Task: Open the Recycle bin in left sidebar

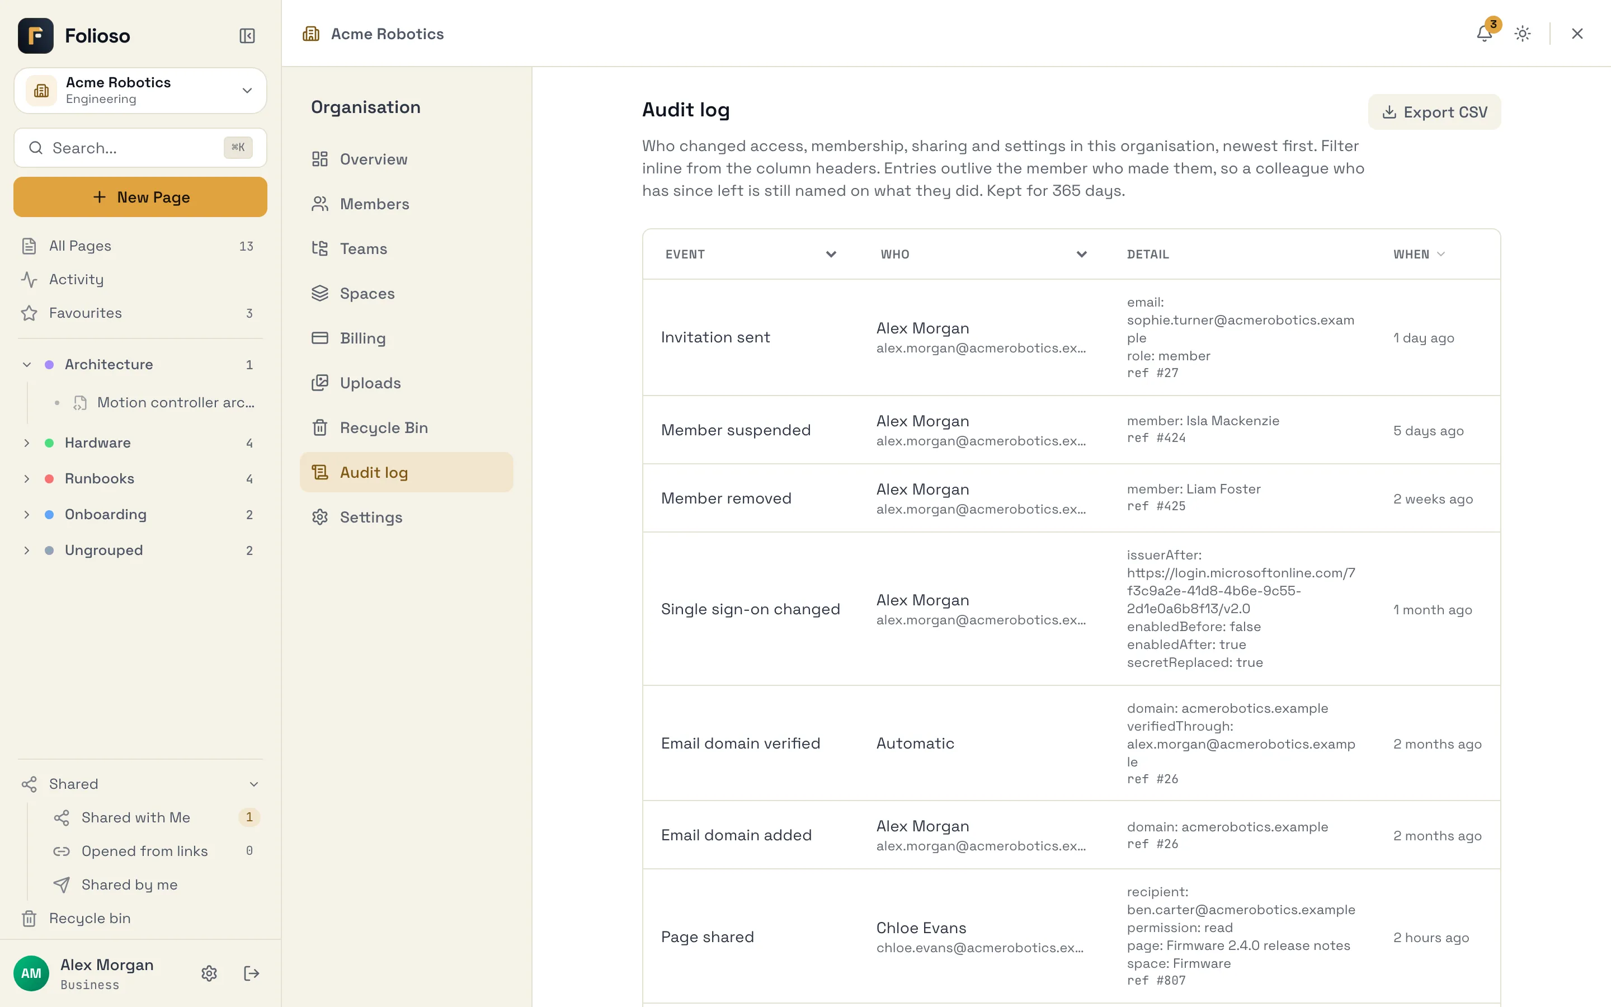Action: click(140, 917)
